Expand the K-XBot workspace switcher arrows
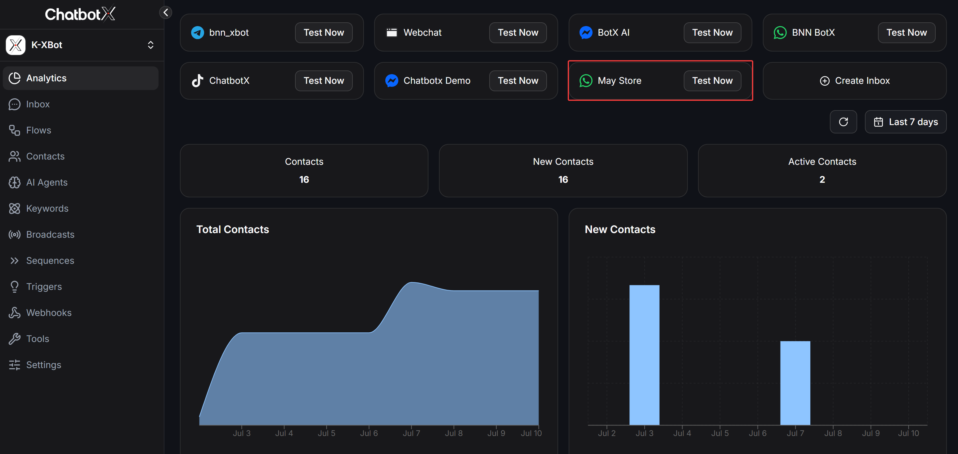This screenshot has width=958, height=454. (150, 45)
